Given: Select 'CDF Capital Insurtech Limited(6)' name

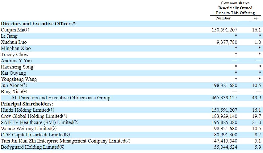Looking at the screenshot, I should point(35,135).
